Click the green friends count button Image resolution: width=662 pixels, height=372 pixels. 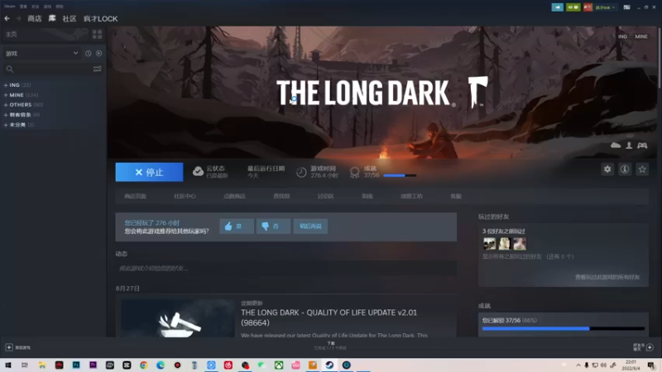click(x=573, y=7)
